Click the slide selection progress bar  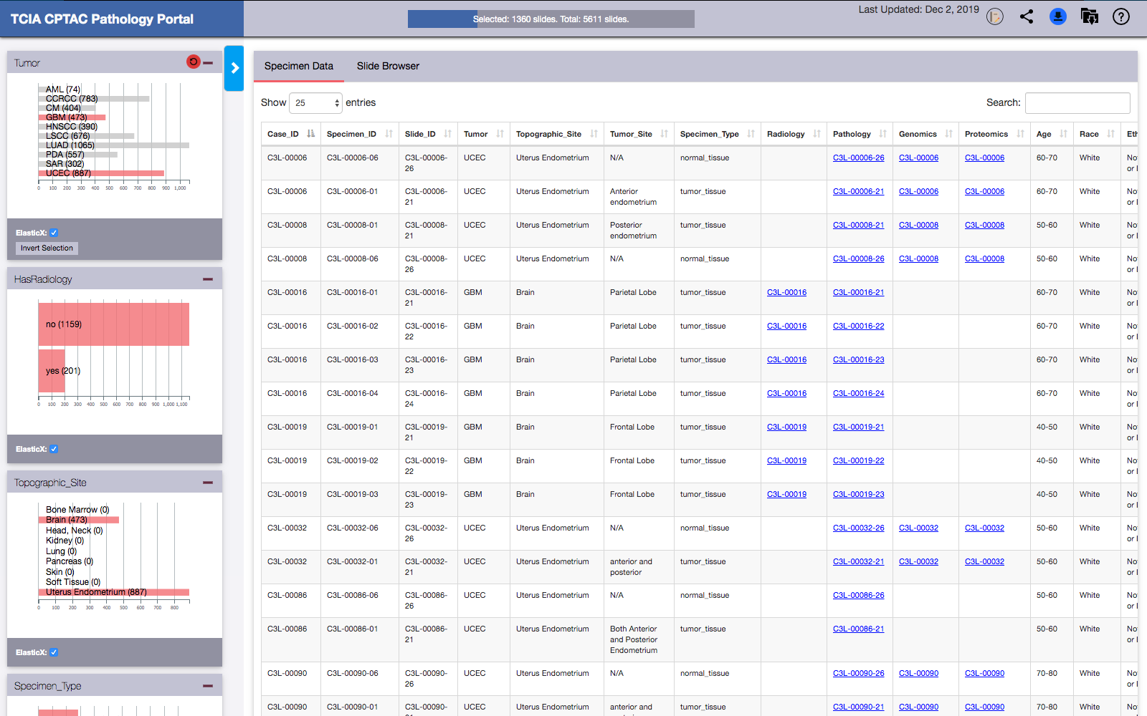coord(551,19)
